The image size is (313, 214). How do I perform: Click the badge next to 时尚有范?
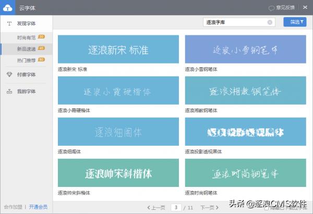[x=41, y=37]
